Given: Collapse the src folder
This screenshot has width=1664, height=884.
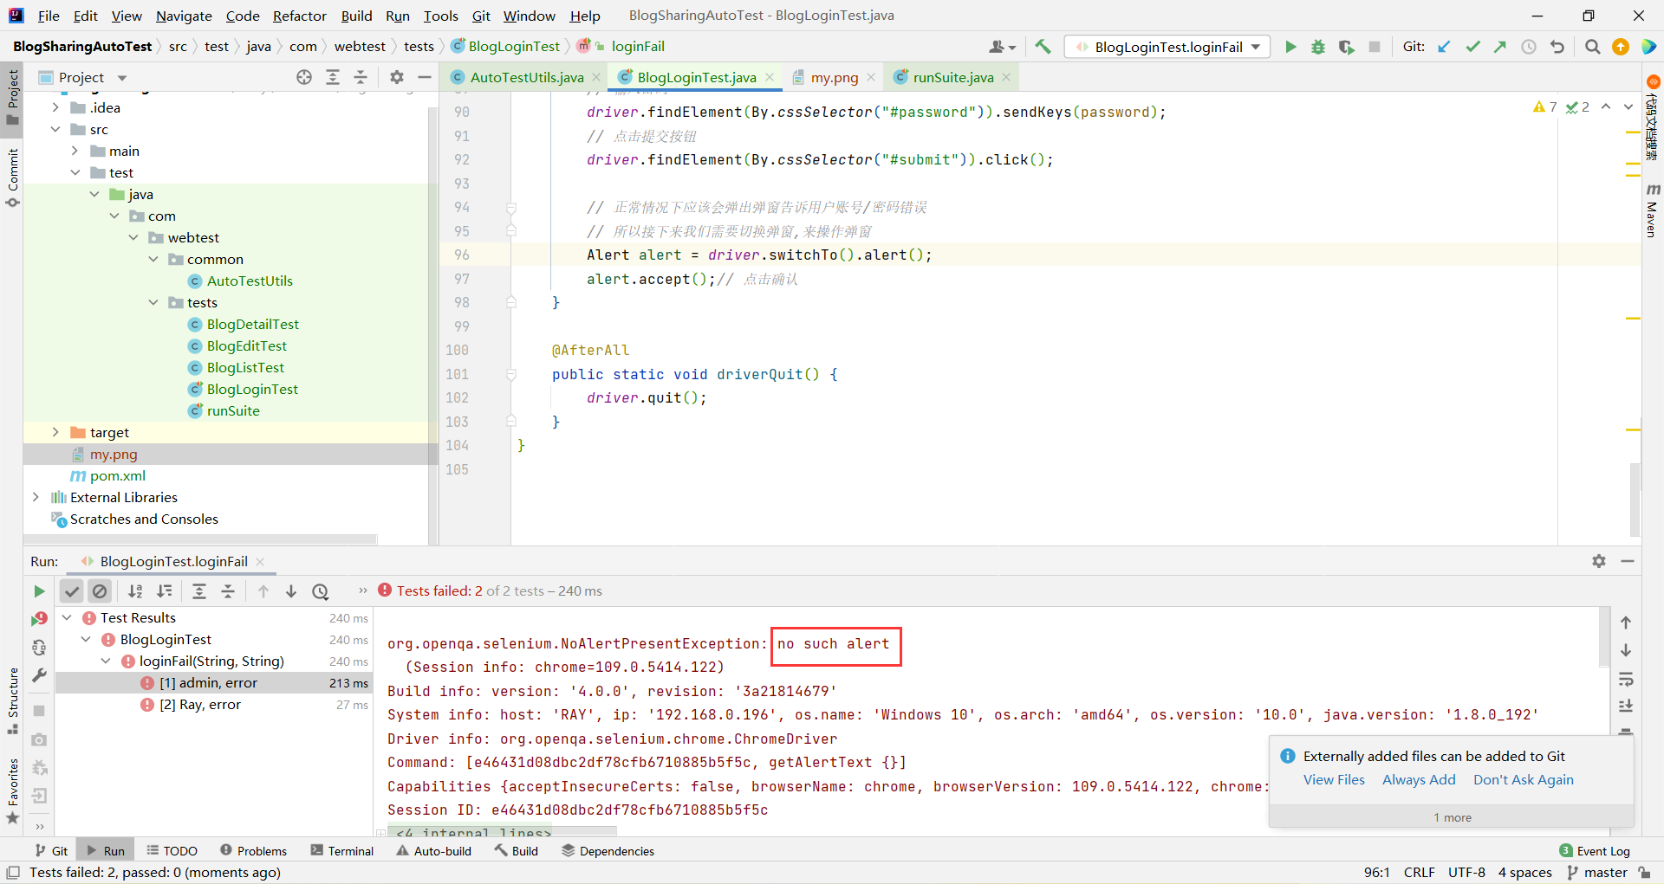Looking at the screenshot, I should pyautogui.click(x=55, y=129).
